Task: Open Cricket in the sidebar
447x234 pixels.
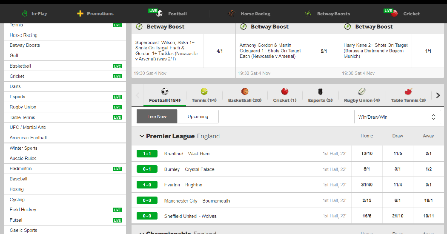Action: (65, 76)
